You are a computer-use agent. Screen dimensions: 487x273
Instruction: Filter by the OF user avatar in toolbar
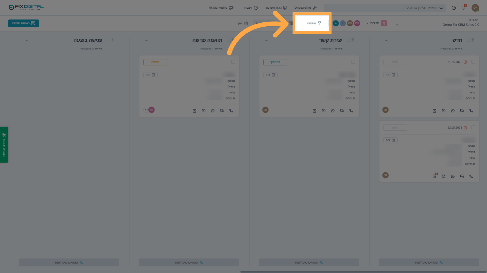click(350, 23)
